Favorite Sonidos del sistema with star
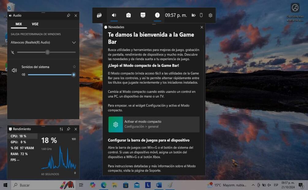This screenshot has width=308, height=190. [x=74, y=67]
